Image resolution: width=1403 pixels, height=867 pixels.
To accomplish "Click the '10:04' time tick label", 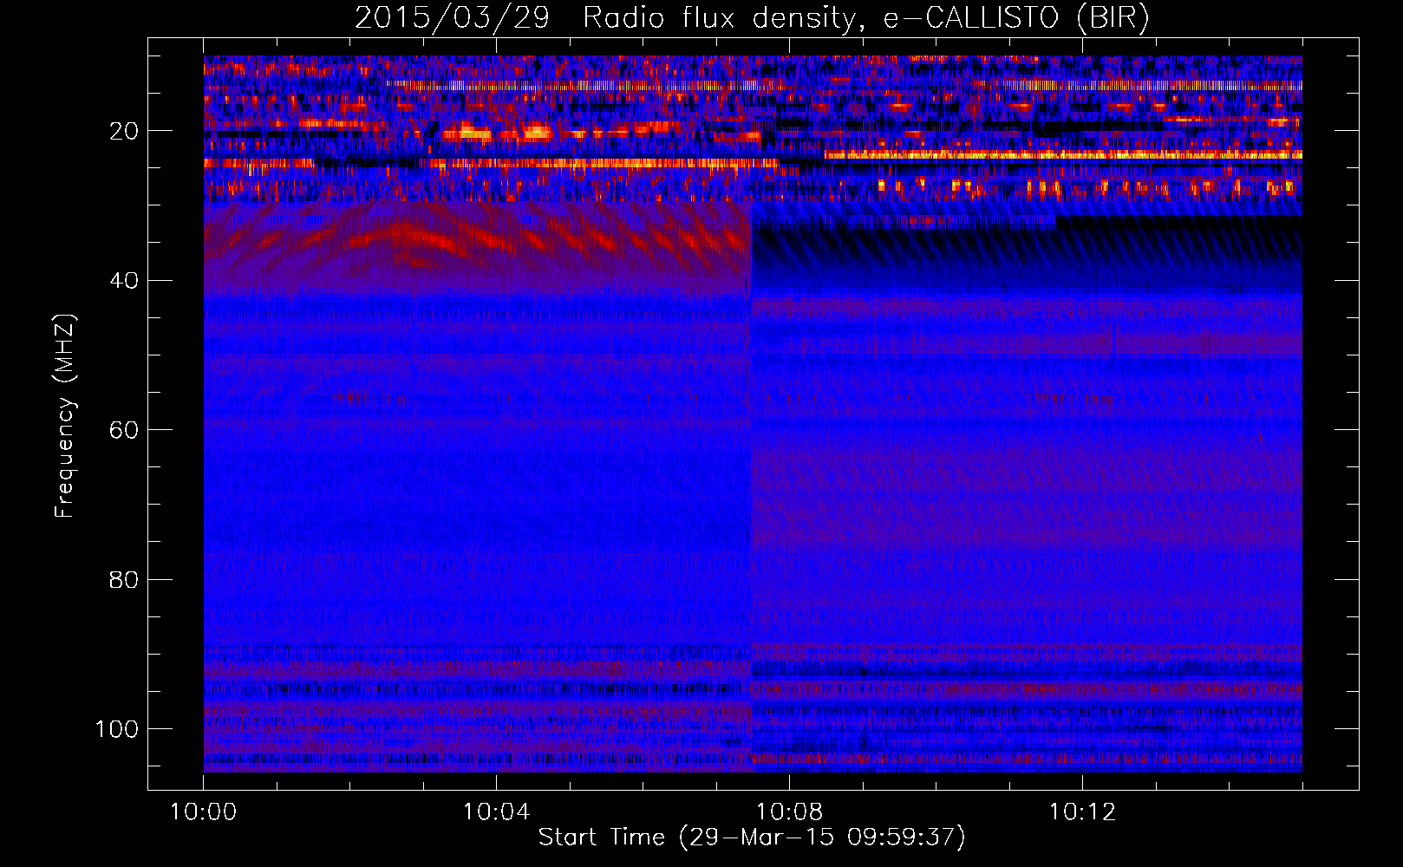I will 496,812.
